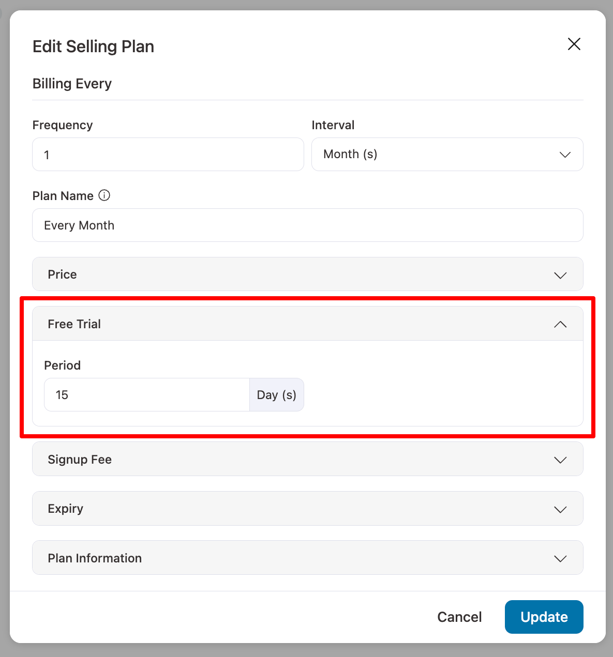Viewport: 613px width, 657px height.
Task: Click the Interval dropdown chevron arrow
Action: click(x=565, y=155)
